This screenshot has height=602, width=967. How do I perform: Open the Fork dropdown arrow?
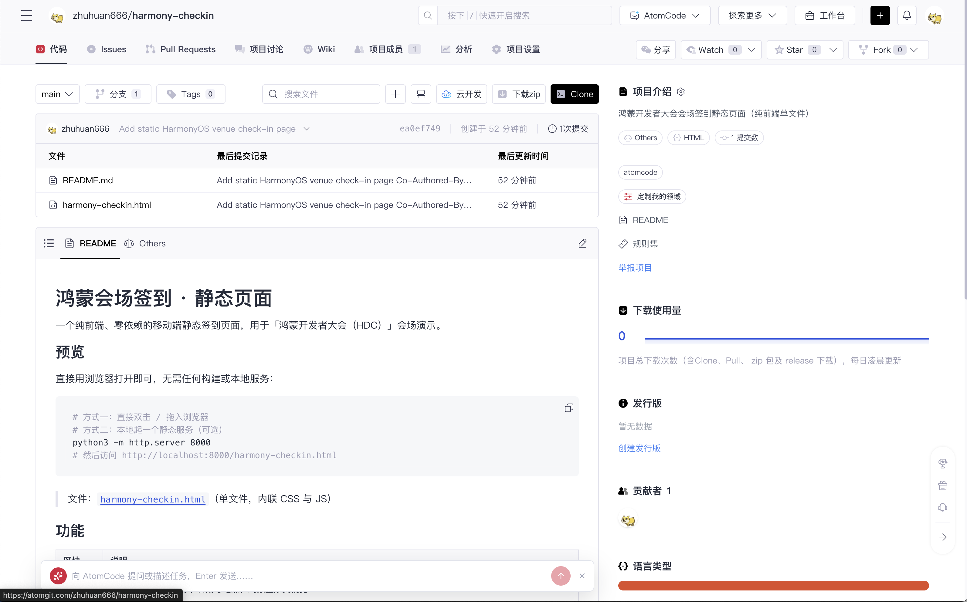(x=914, y=50)
